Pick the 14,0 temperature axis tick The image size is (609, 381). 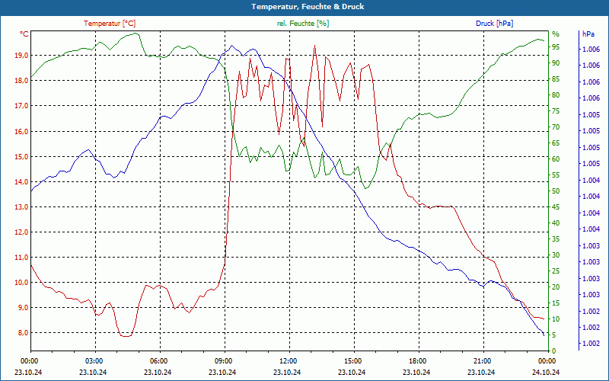[21, 181]
